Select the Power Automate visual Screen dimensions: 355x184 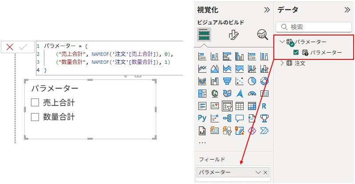pos(264,131)
